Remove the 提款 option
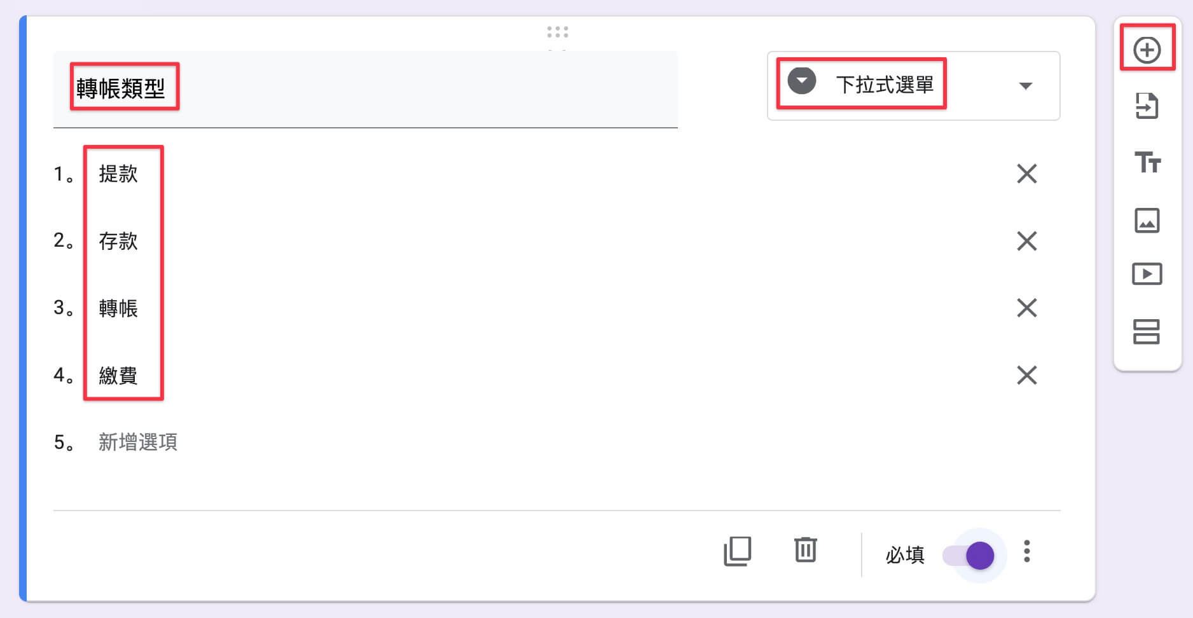This screenshot has width=1193, height=618. pos(1026,174)
